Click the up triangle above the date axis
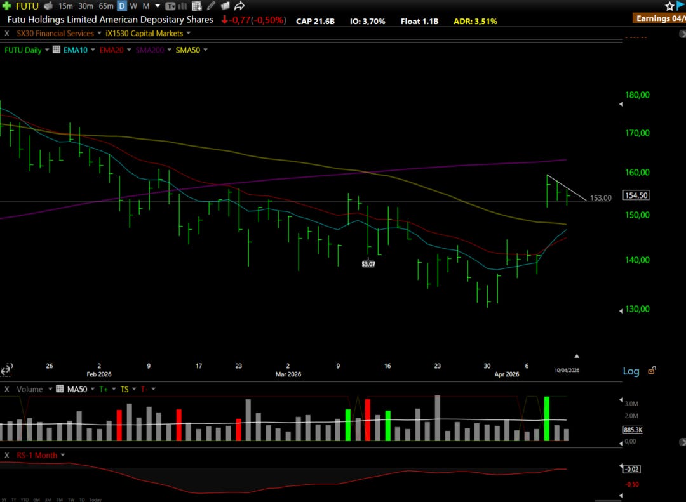 [x=577, y=356]
